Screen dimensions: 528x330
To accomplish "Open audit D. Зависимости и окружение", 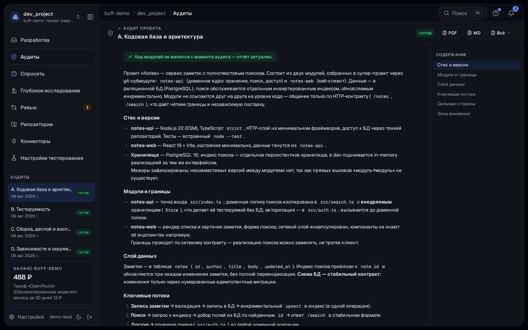I will click(x=51, y=252).
